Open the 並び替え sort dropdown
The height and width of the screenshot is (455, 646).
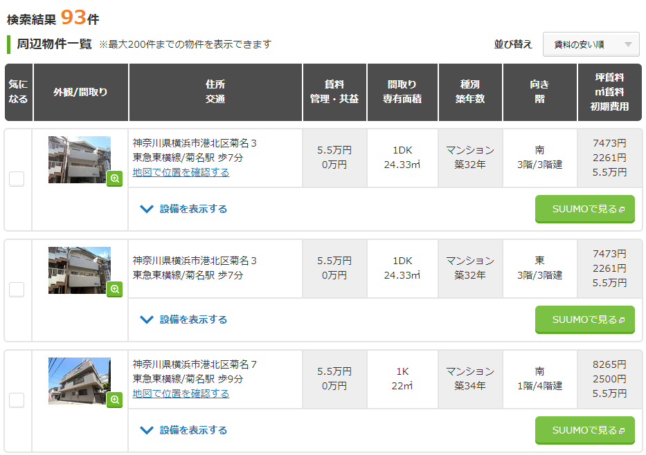coord(591,44)
